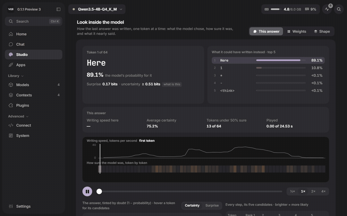The height and width of the screenshot is (216, 347).
Task: Switch tint mode to Certainty
Action: click(x=192, y=205)
